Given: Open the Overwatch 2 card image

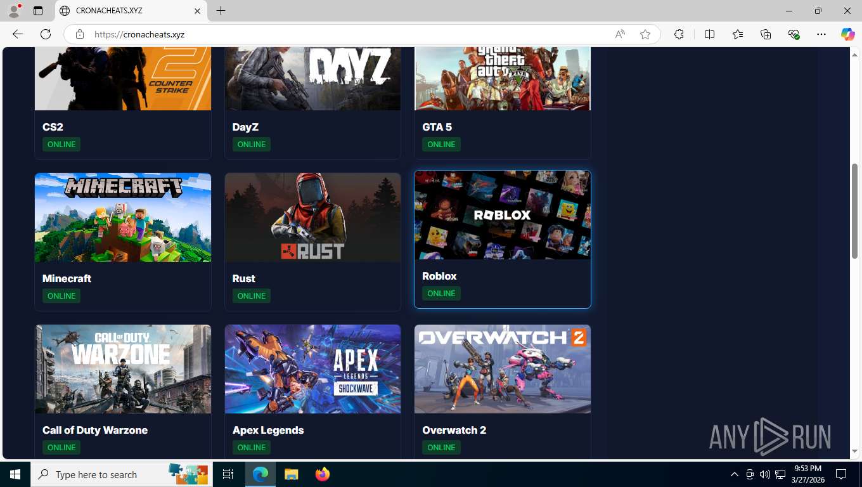Looking at the screenshot, I should point(503,369).
